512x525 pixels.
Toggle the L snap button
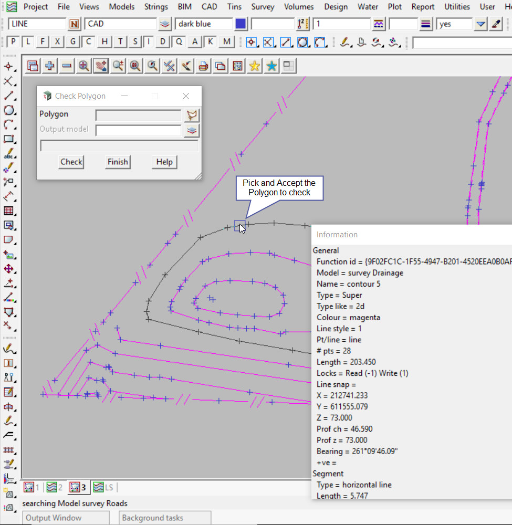(x=28, y=42)
